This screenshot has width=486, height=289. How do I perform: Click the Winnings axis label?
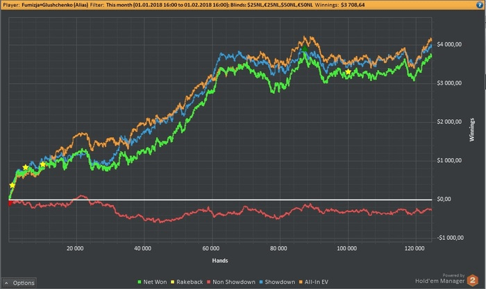[x=471, y=130]
